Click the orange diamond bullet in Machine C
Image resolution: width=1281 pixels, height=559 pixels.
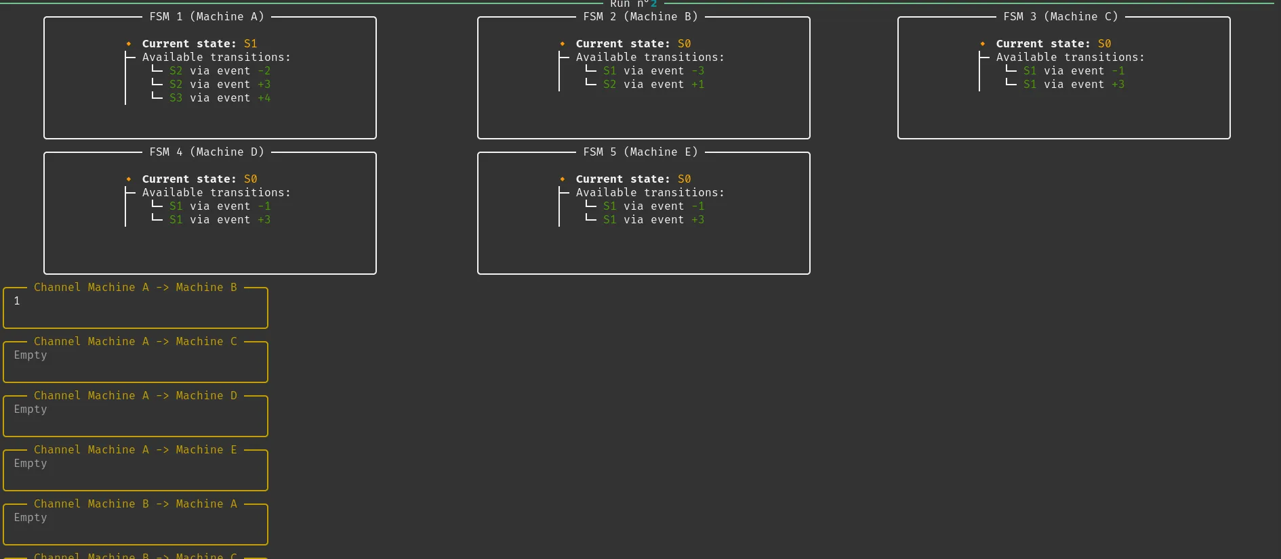click(983, 44)
